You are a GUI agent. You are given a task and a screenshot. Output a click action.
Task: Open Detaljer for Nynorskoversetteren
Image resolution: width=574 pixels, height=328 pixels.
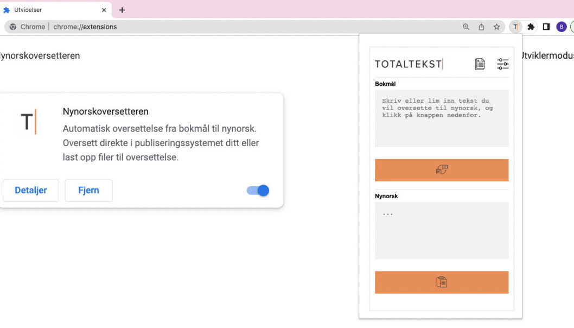pos(31,190)
